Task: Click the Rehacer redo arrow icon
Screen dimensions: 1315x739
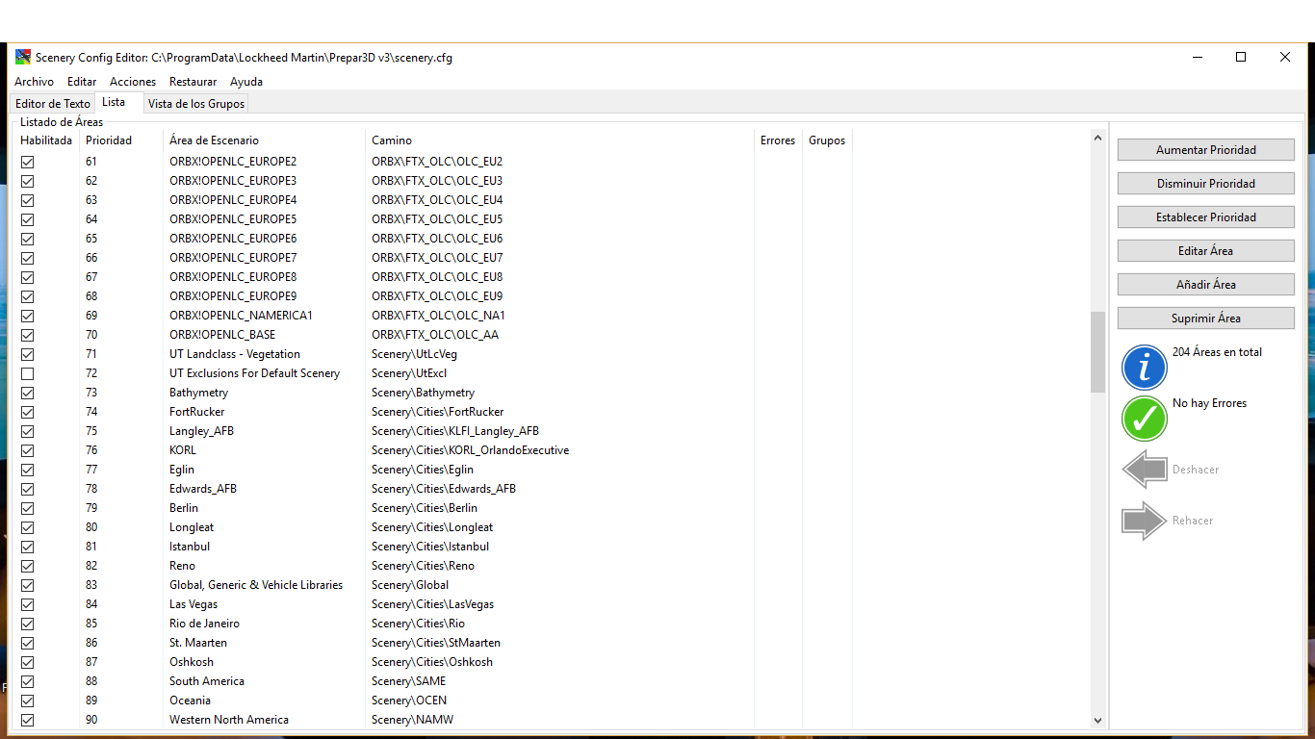Action: pyautogui.click(x=1144, y=521)
